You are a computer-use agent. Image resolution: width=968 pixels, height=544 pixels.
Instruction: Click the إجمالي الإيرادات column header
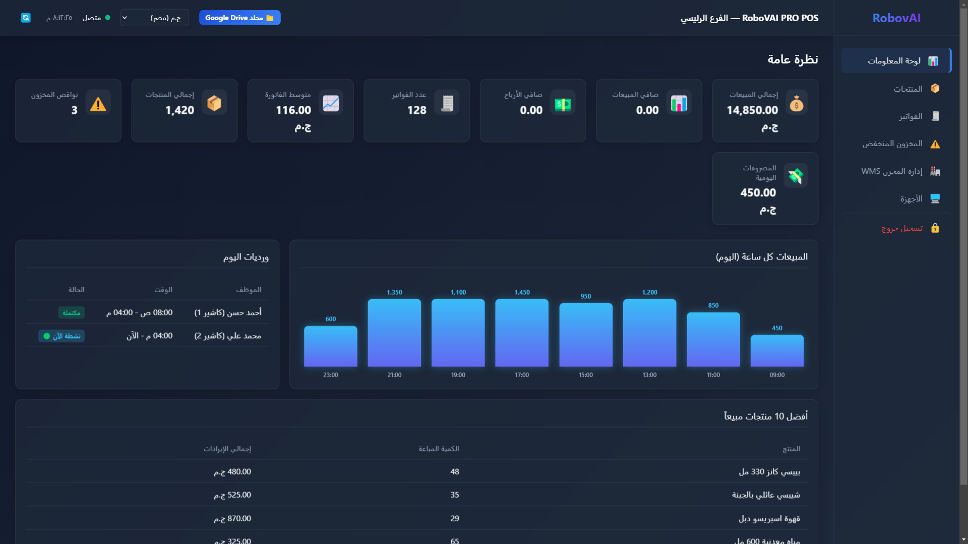pyautogui.click(x=227, y=449)
